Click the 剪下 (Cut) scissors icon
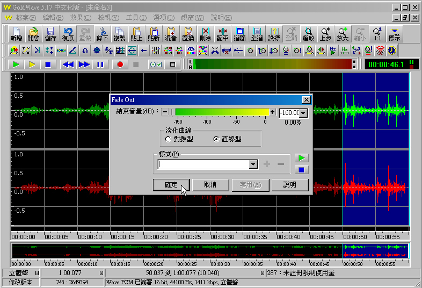The image size is (422, 288). 102,34
